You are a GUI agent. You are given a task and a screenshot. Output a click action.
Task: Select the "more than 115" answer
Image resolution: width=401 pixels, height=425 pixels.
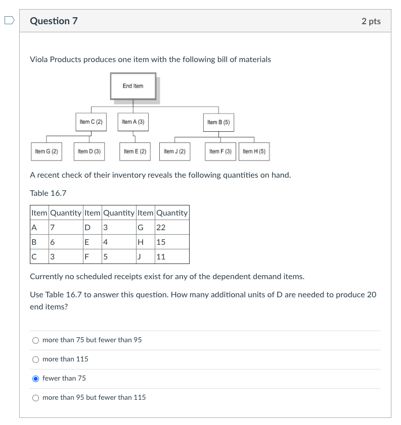[36, 359]
